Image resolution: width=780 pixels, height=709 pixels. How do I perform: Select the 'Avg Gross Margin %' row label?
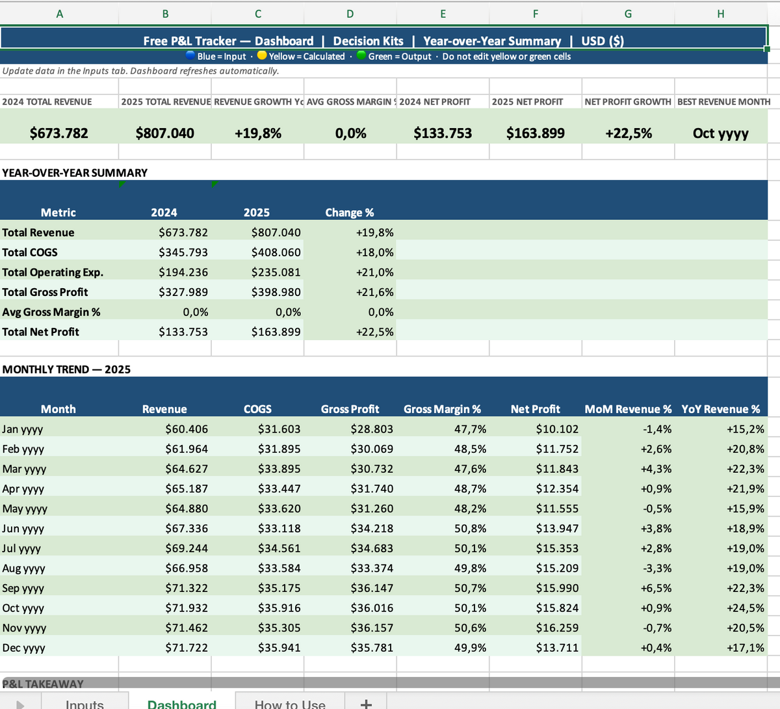click(x=51, y=312)
